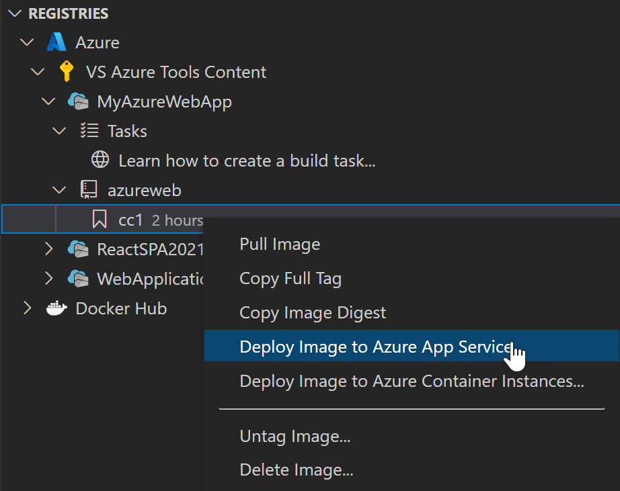The image size is (620, 491).
Task: Click the WebApplication registry cloud icon
Action: coord(78,279)
